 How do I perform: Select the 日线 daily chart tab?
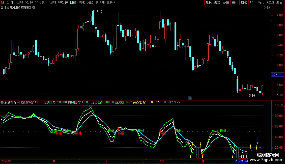pos(73,2)
